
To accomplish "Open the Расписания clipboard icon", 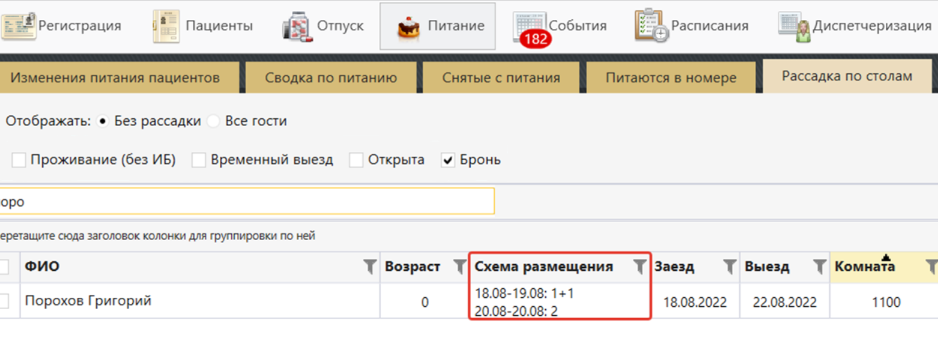I will pos(652,26).
